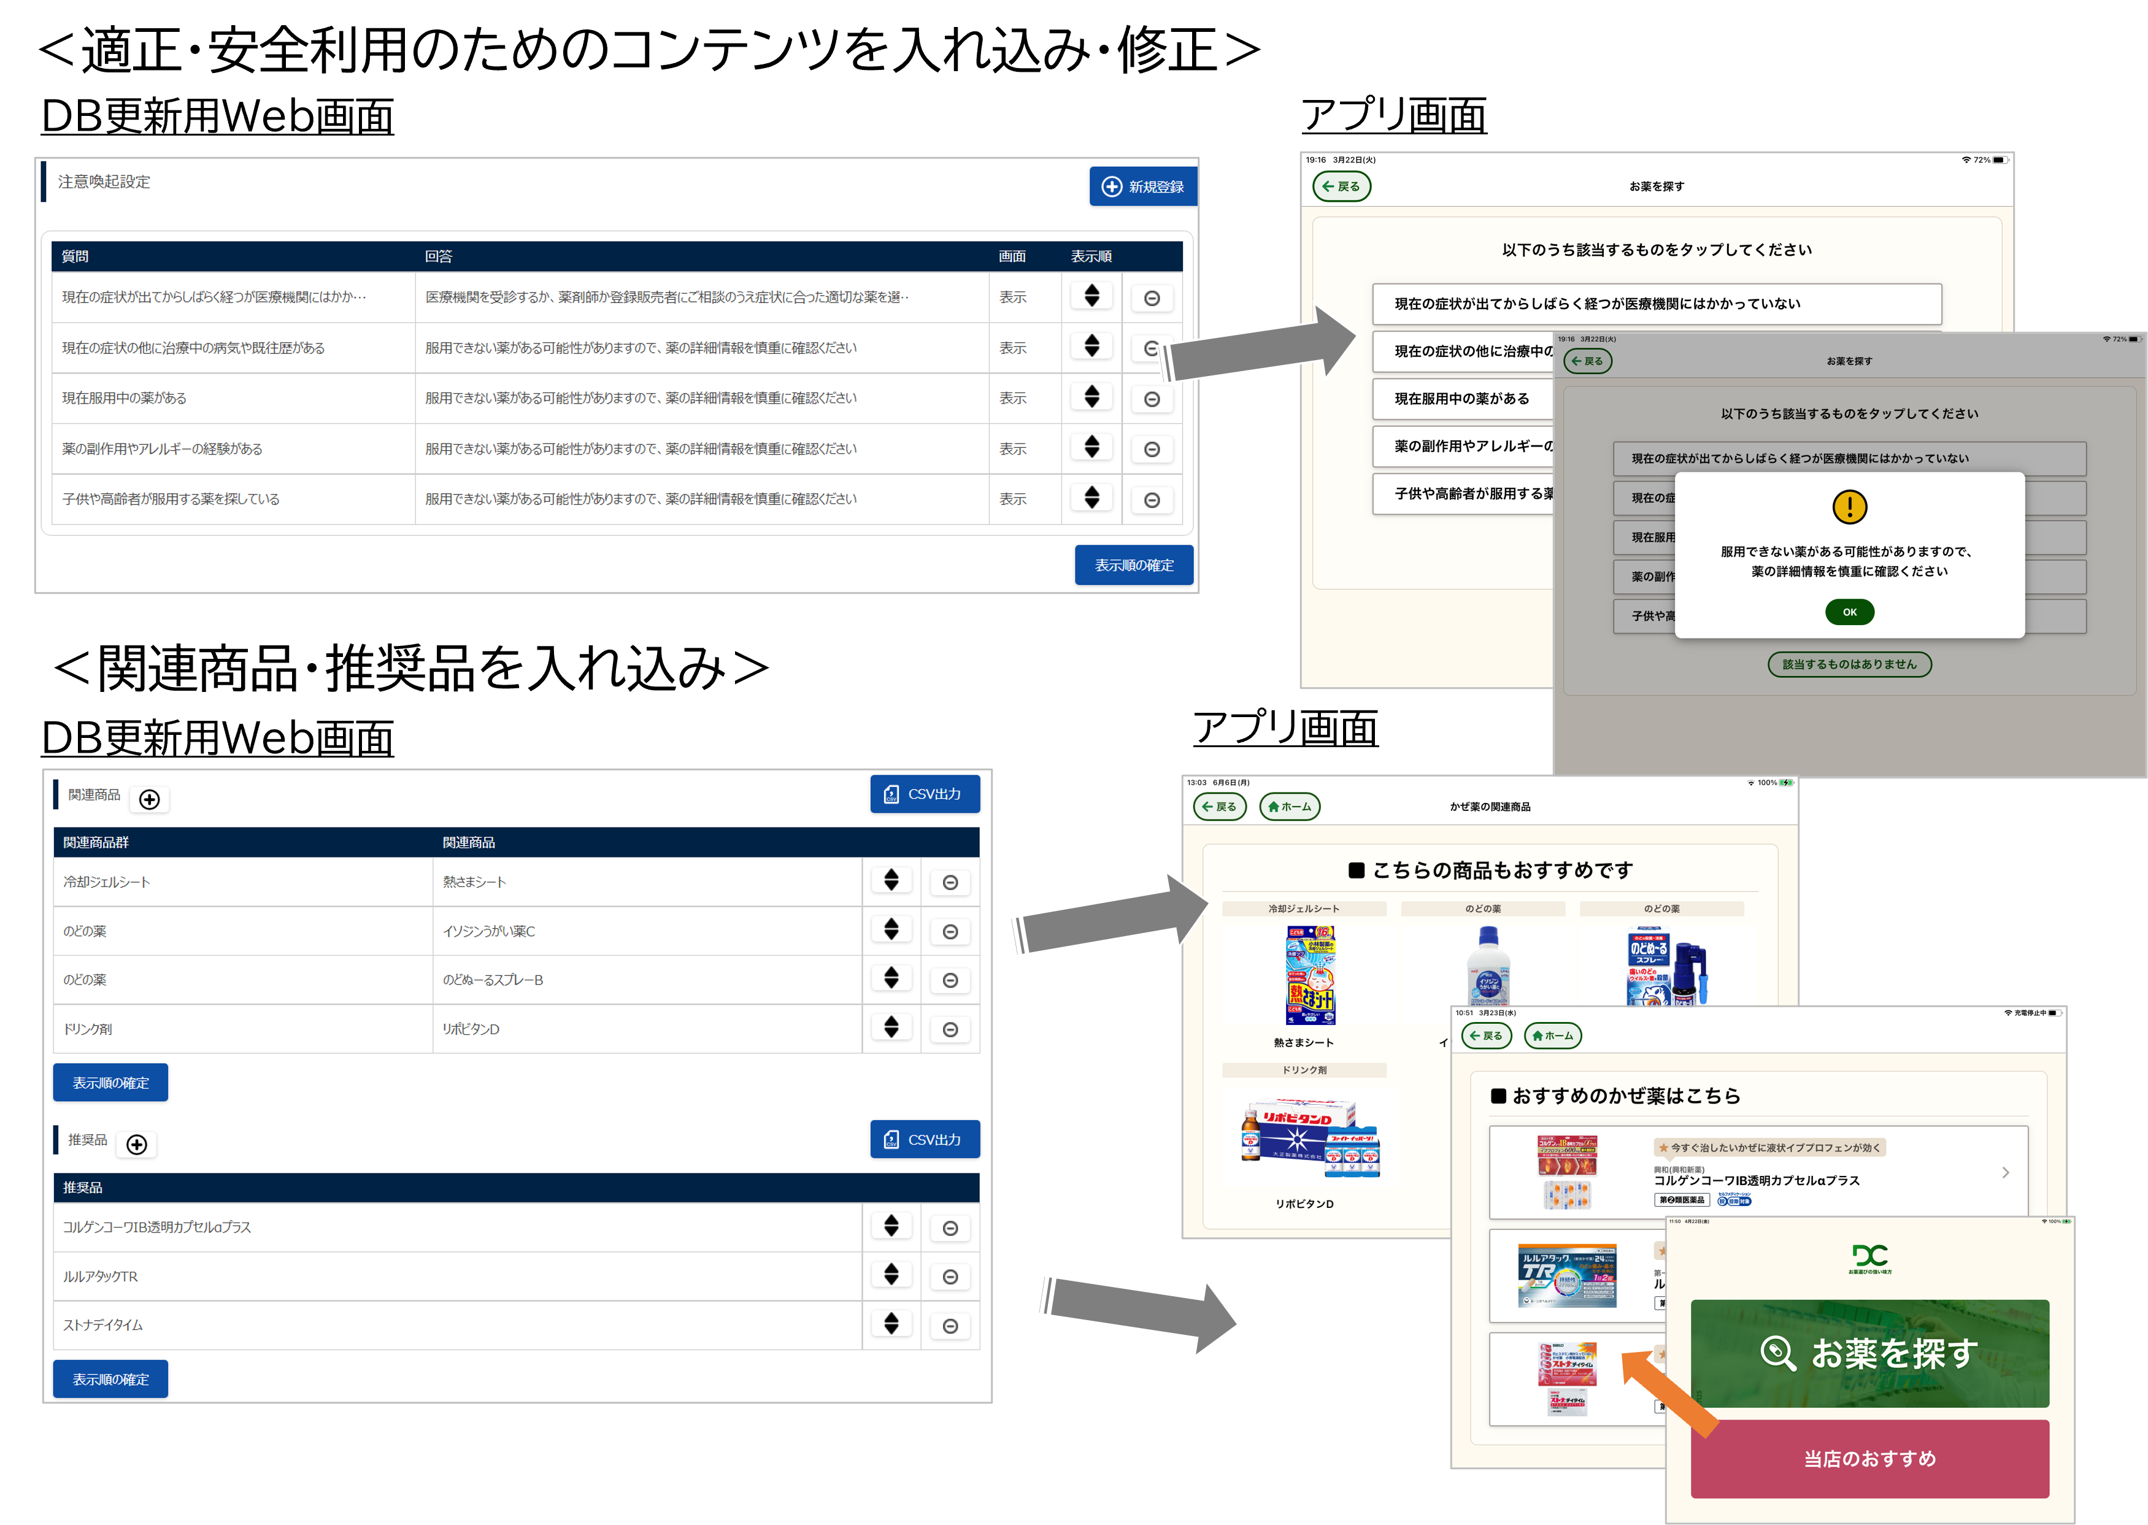Tap 該当するものはありません button

1849,664
